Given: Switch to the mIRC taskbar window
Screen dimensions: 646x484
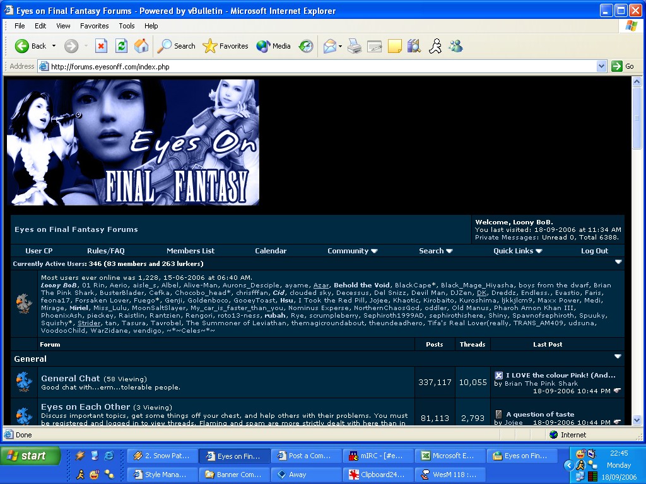Looking at the screenshot, I should click(x=378, y=456).
